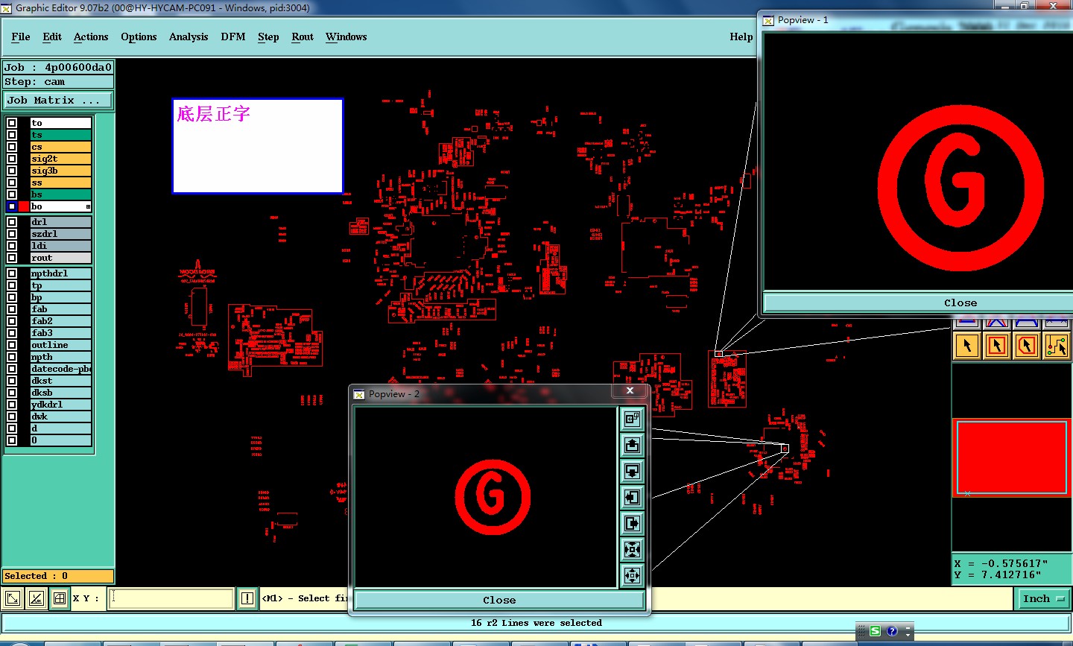Select the npthdrl layer row
Screen dimensions: 1073x646
point(60,273)
